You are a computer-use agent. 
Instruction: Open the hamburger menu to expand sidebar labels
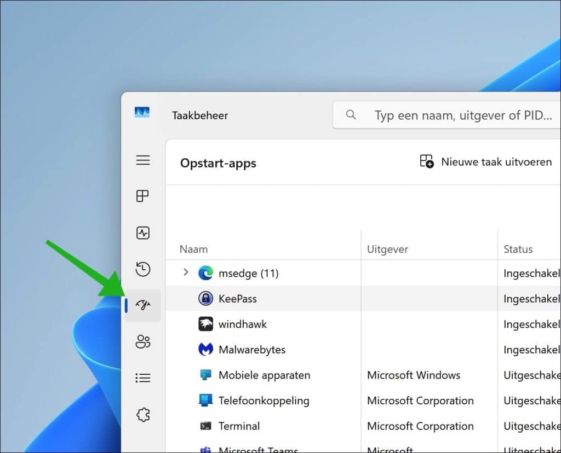click(143, 160)
